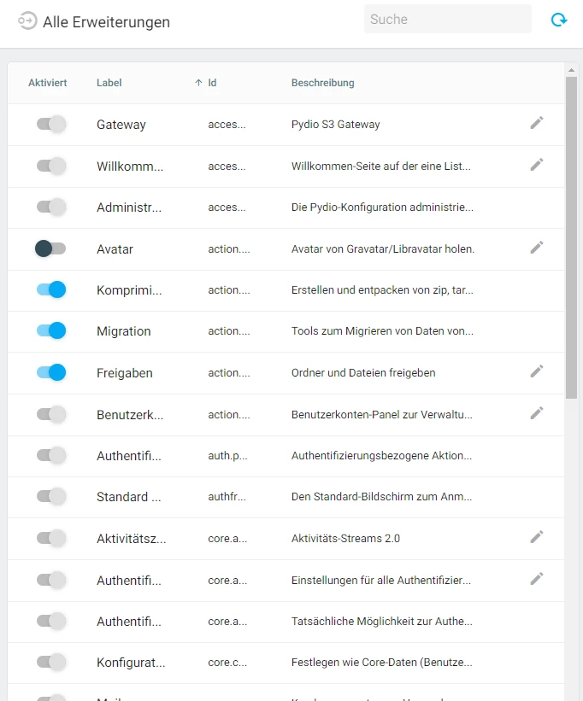Click edit pencil for Benutzerkonten-Panel row

(536, 413)
